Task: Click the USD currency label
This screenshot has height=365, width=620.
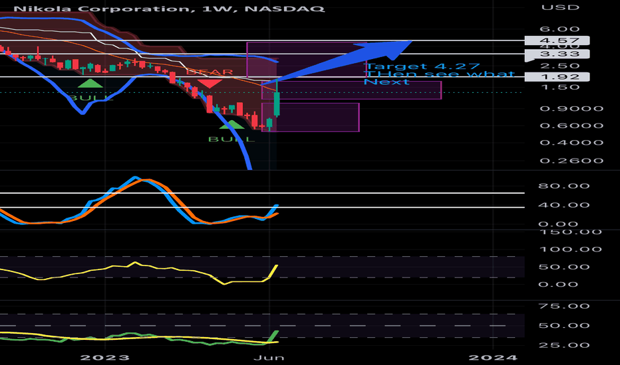Action: pos(560,7)
